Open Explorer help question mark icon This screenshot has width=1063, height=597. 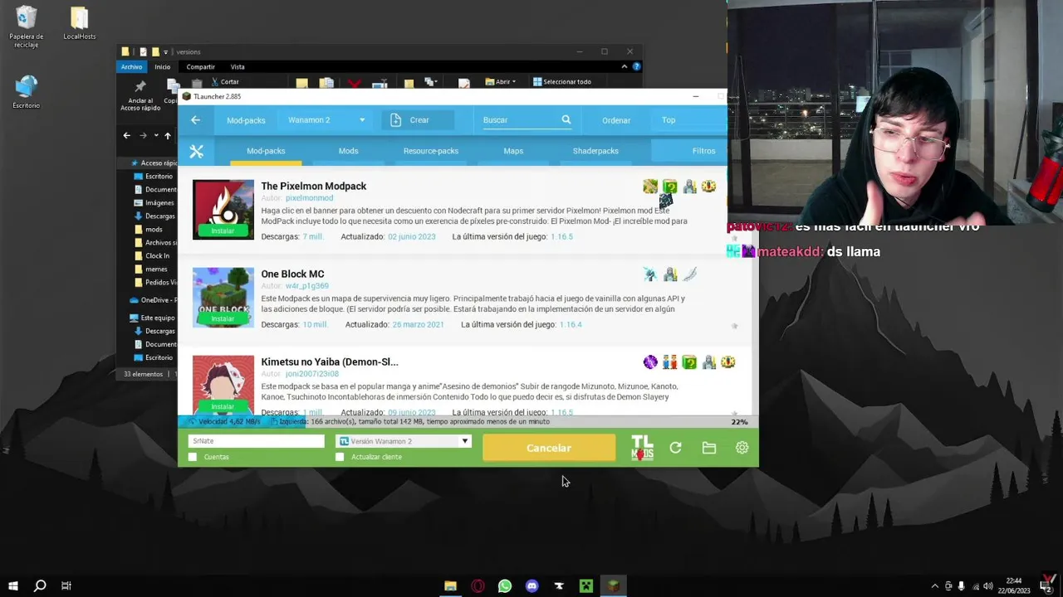pos(635,66)
